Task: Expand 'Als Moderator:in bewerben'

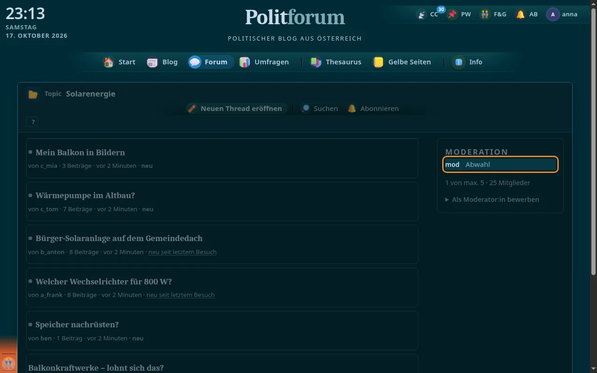Action: tap(492, 200)
